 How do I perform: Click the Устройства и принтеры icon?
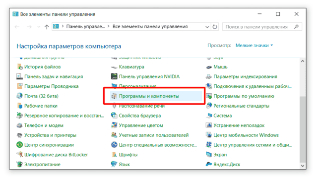pos(19,135)
